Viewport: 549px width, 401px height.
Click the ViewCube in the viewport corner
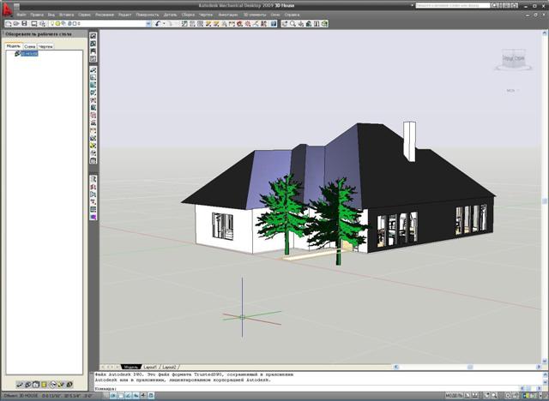pyautogui.click(x=513, y=59)
